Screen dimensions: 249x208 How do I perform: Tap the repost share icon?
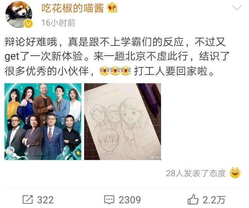click(28, 199)
